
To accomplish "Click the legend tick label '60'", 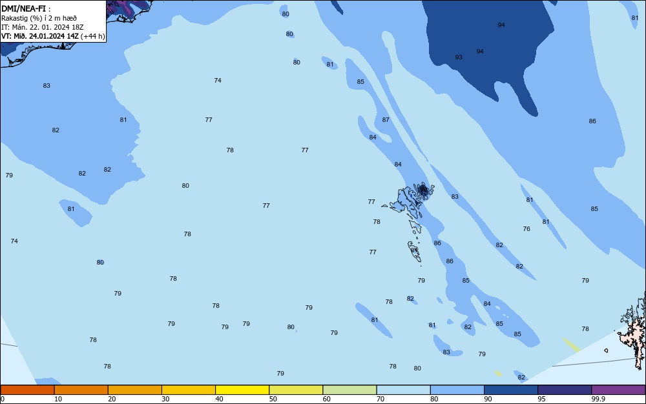I will click(x=327, y=399).
